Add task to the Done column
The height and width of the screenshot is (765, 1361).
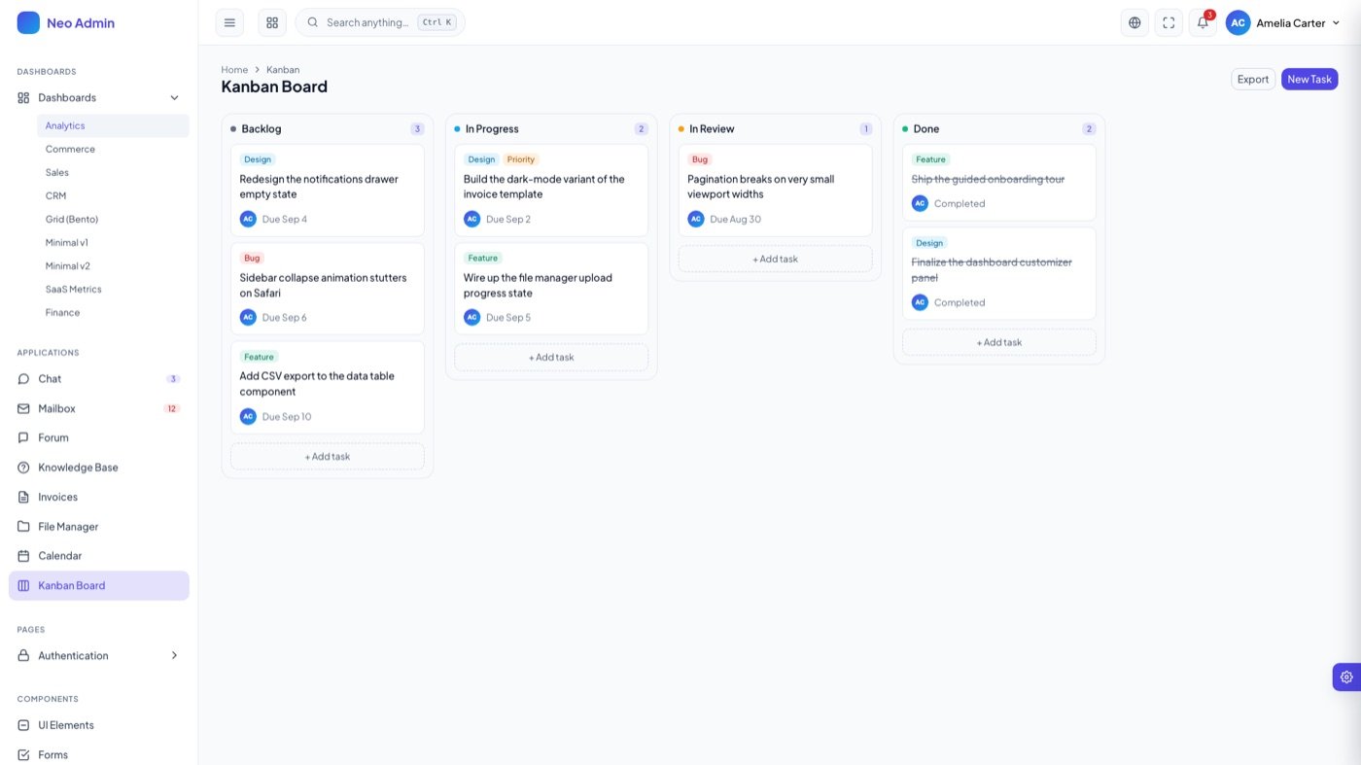[x=999, y=342]
